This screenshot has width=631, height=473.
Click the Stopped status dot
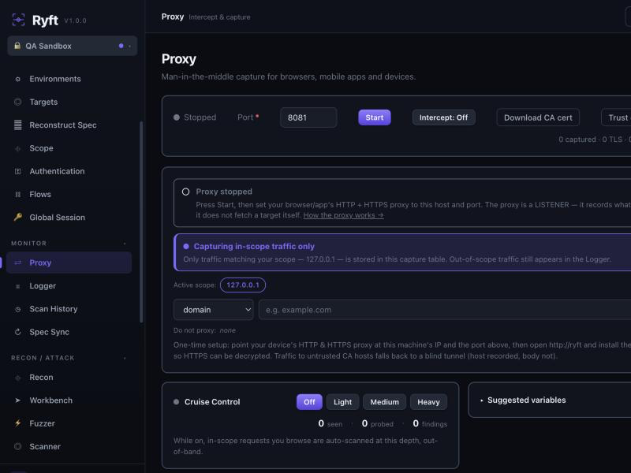[176, 117]
